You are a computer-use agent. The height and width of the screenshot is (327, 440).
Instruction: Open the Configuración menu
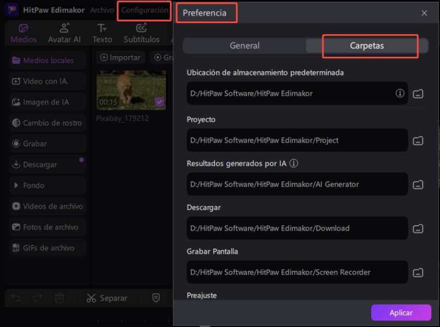tap(144, 10)
